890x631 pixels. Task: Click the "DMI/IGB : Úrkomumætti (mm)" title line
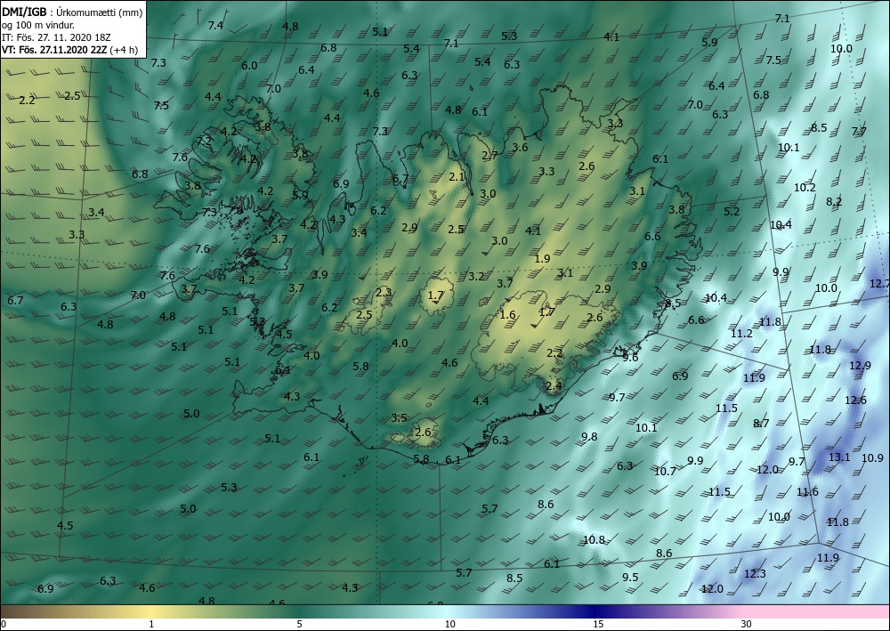tap(72, 12)
